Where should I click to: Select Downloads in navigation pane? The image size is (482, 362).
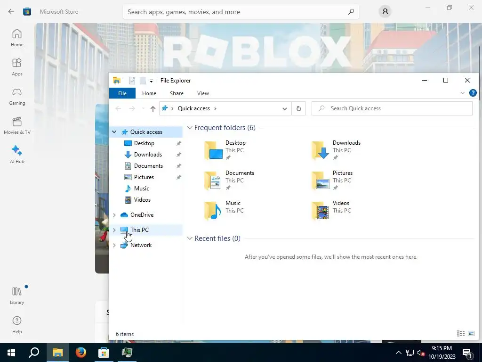pyautogui.click(x=148, y=155)
